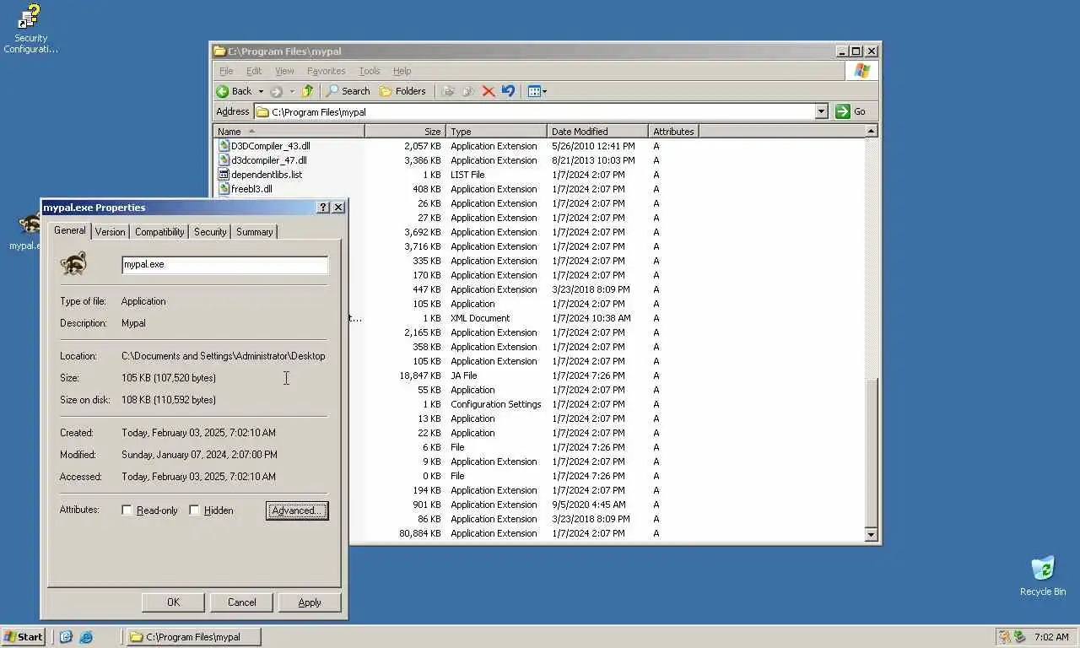Screen dimensions: 1080x648
Task: Click the C:\Program Files\mypal taskbar button
Action: point(192,637)
